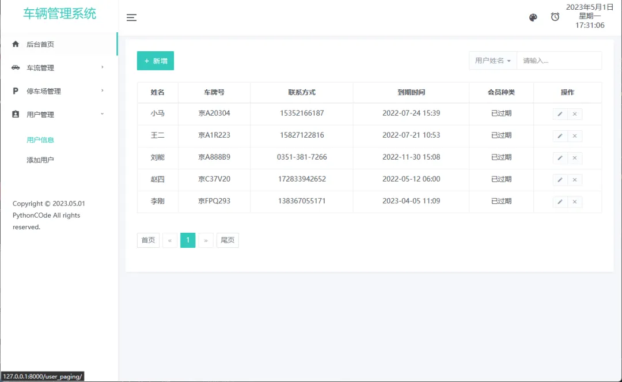The height and width of the screenshot is (382, 622).
Task: Go to 首页 first page button
Action: pos(149,240)
